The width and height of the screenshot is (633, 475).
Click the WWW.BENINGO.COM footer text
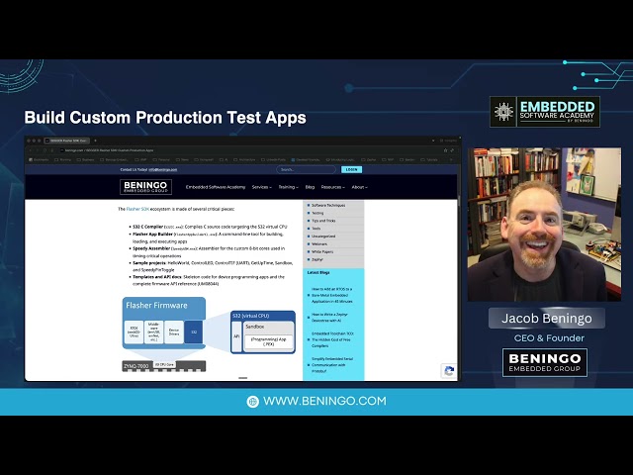324,401
